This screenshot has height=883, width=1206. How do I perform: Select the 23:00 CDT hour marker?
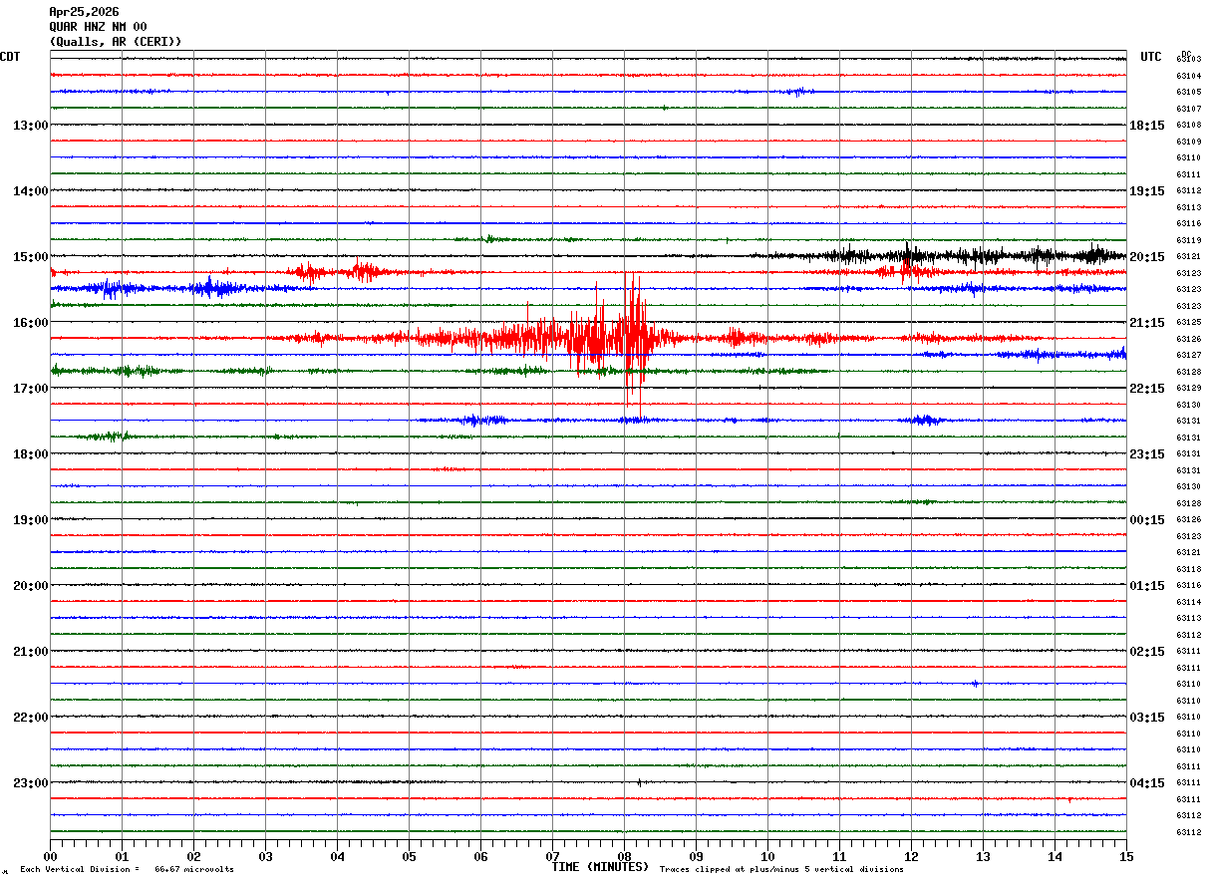point(30,782)
